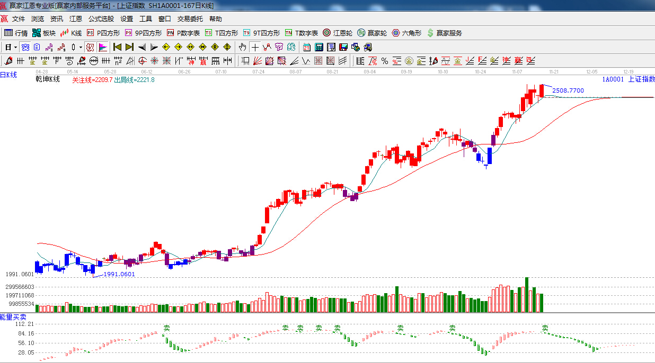The width and height of the screenshot is (655, 363).
Task: Open the calculator tool icon
Action: click(318, 47)
